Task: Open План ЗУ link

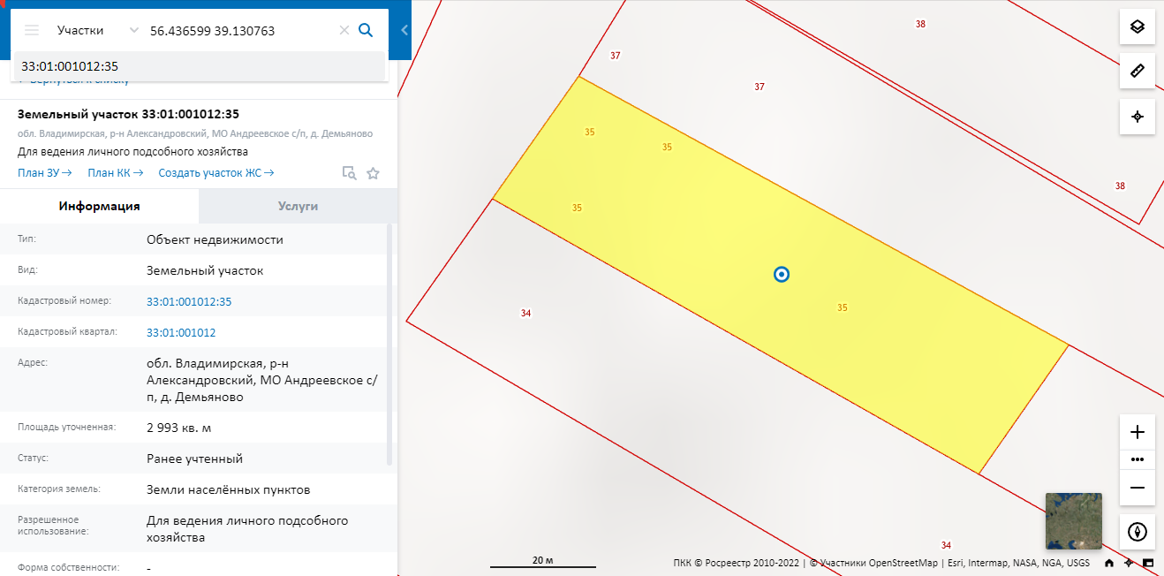Action: (x=44, y=172)
